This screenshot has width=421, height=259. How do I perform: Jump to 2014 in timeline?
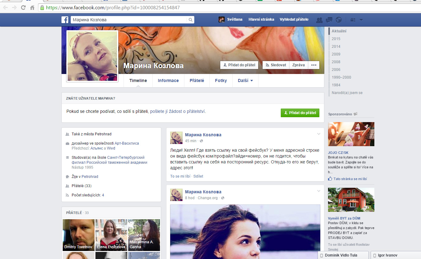336,47
